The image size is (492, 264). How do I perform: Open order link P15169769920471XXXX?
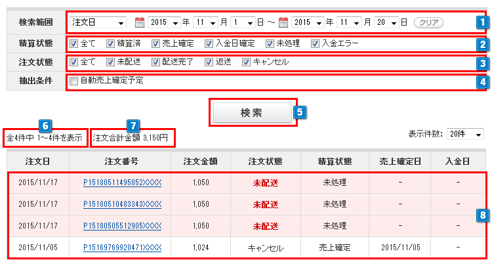[122, 248]
